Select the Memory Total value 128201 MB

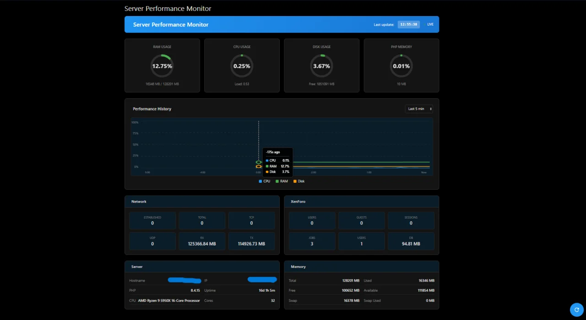pyautogui.click(x=351, y=281)
